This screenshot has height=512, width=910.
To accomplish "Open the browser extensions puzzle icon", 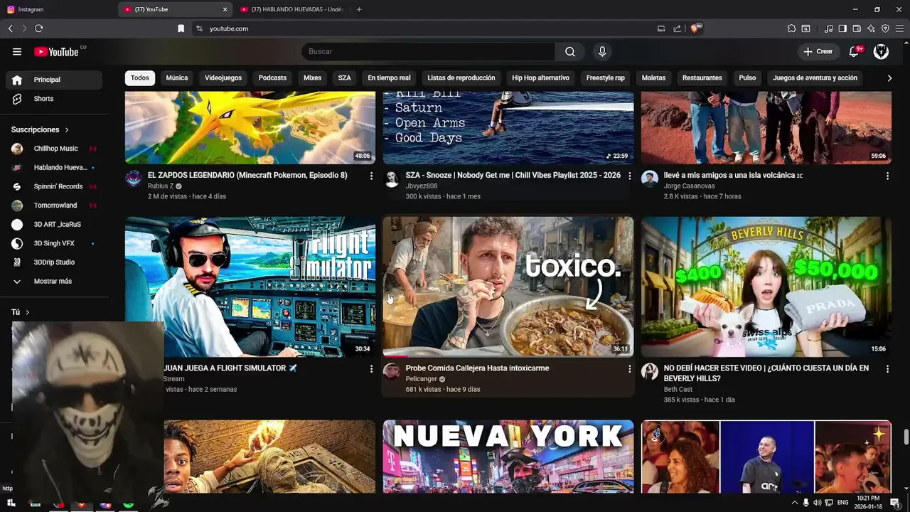I will pos(791,28).
